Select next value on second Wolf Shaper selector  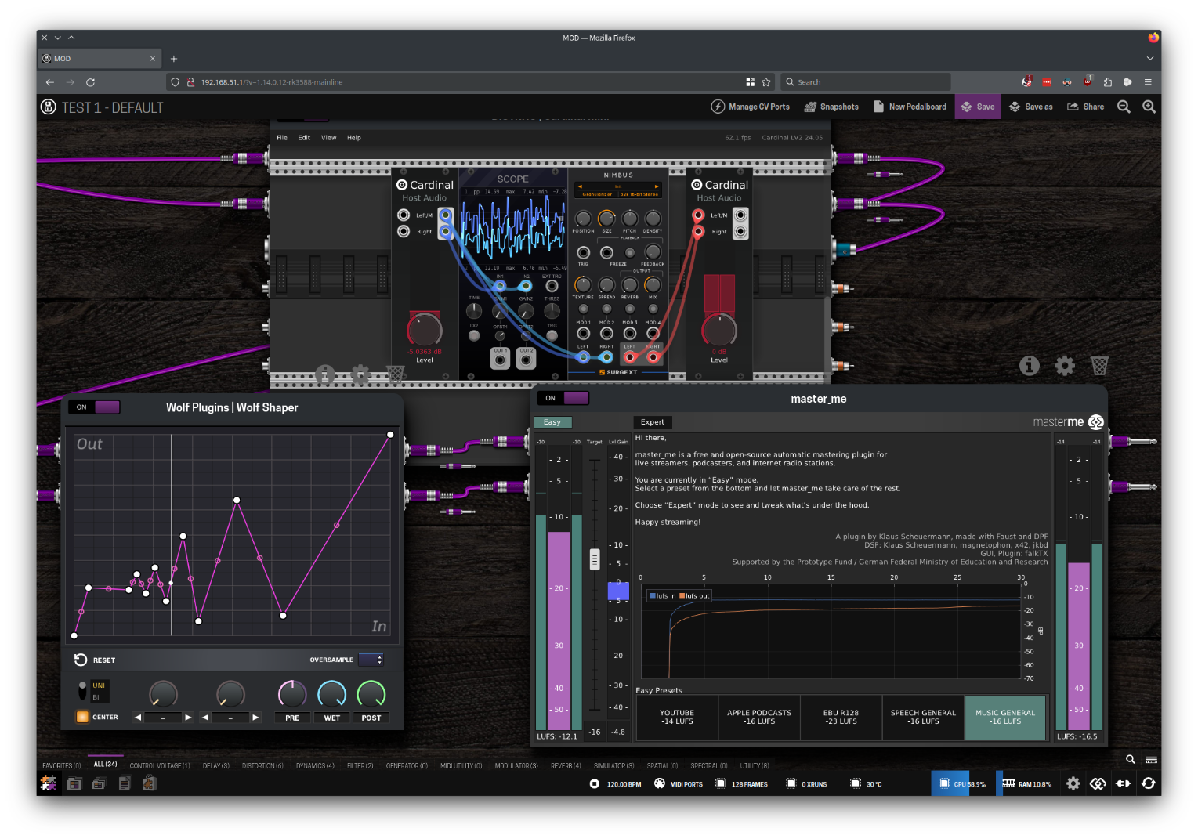255,718
